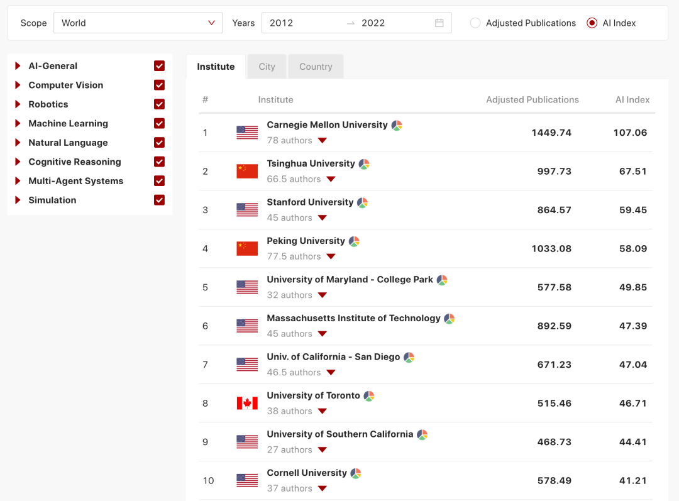Viewport: 679px width, 501px height.
Task: Expand the Simulation category triangle
Action: click(18, 200)
